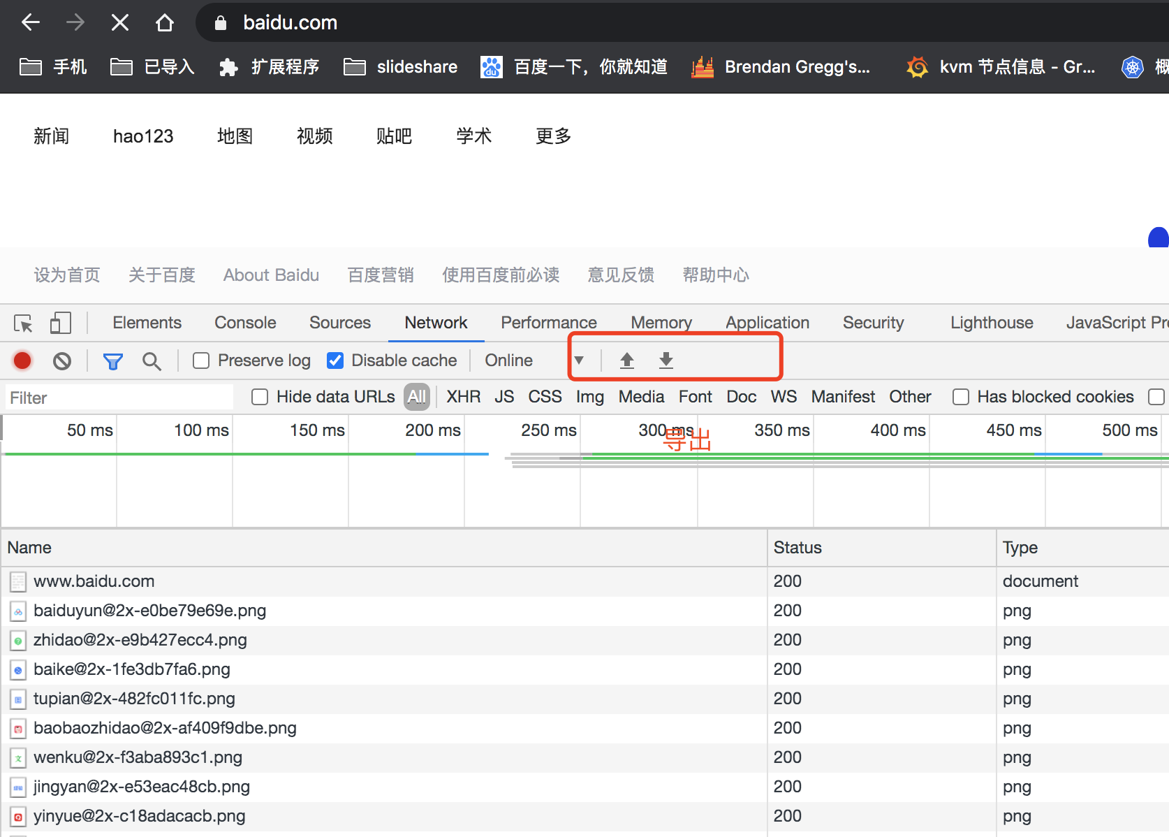Go to the browser home page icon
This screenshot has width=1169, height=837.
165,23
